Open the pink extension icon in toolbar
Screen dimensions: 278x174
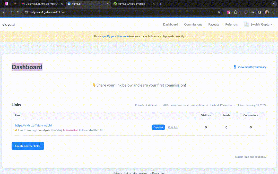point(229,12)
